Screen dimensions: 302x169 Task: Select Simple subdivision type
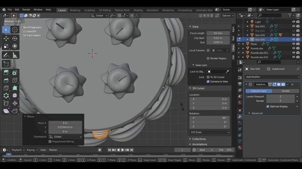coord(285,91)
